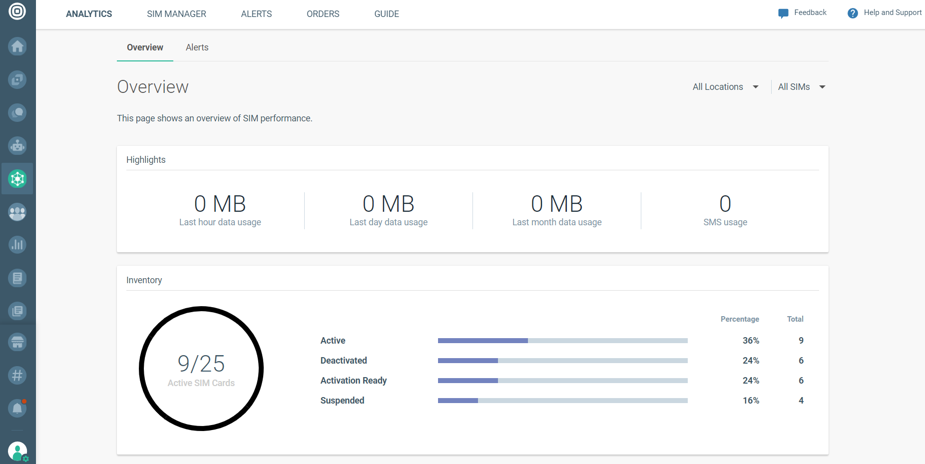Click the storefront icon in sidebar
925x464 pixels.
[x=17, y=342]
